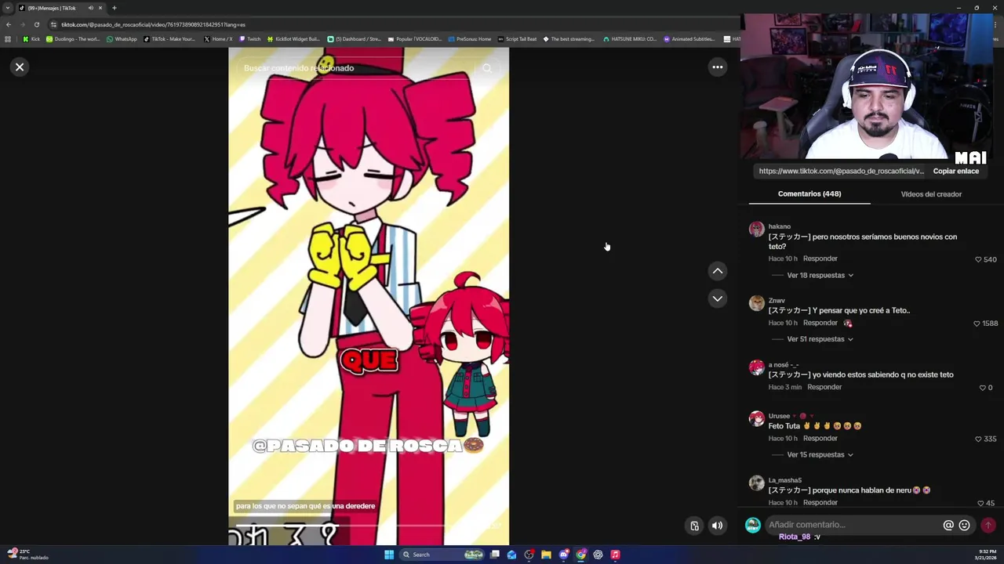Open the 'Kick' bookmark
This screenshot has width=1004, height=564.
(31, 39)
